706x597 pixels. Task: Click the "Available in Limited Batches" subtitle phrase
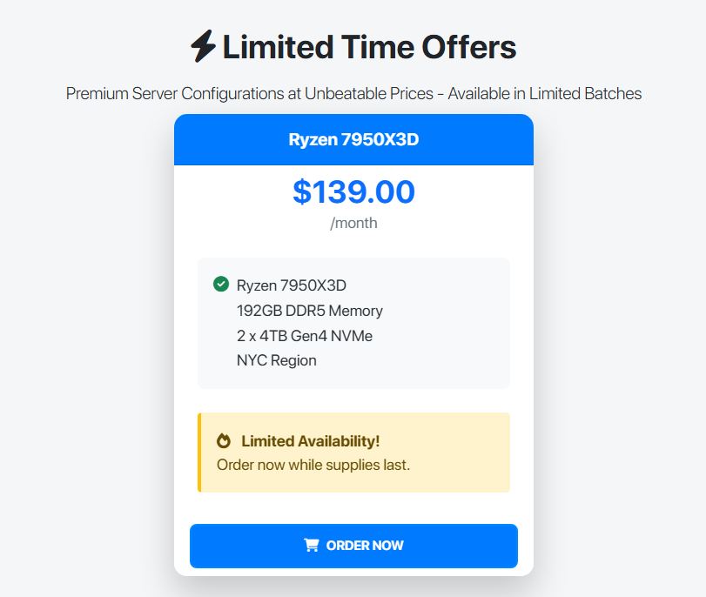[545, 93]
